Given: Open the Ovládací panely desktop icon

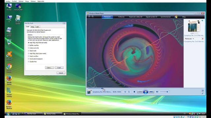Looking at the screenshot, I should [x=9, y=32].
